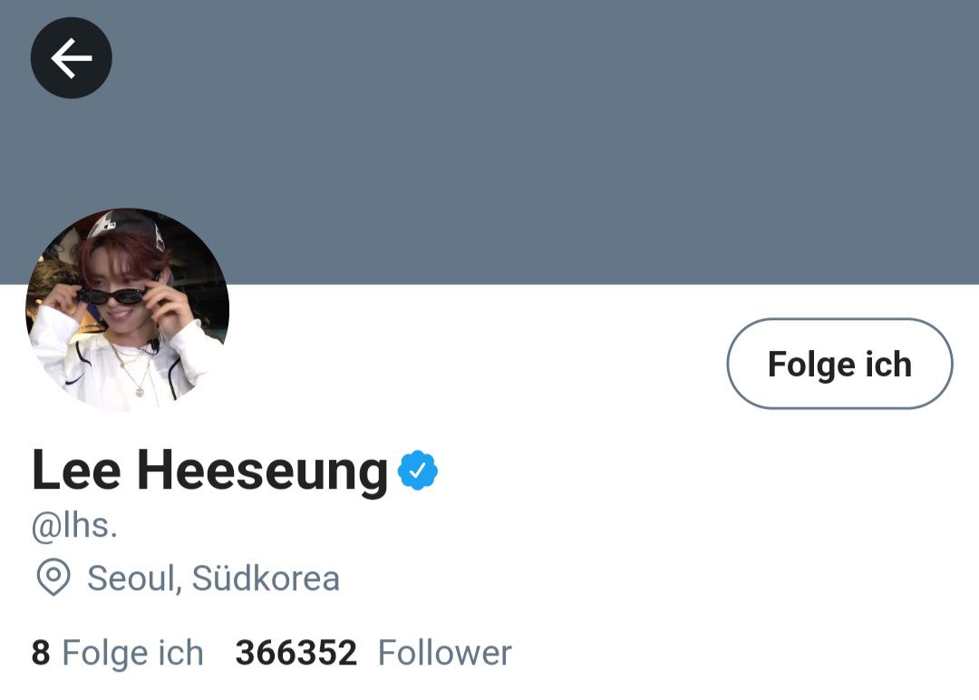View the 366352 Follower list

(x=373, y=653)
